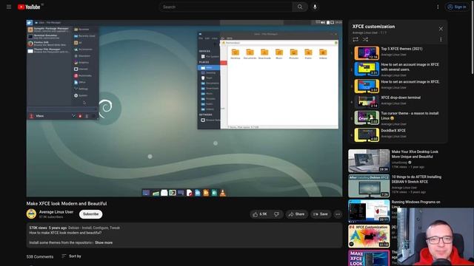This screenshot has height=266, width=474.
Task: Play Top 5 XFCE themes (2021) thumbnail
Action: click(367, 52)
